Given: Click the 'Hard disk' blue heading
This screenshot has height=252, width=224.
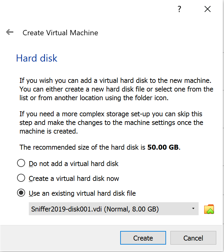Looking at the screenshot, I should click(x=37, y=58).
